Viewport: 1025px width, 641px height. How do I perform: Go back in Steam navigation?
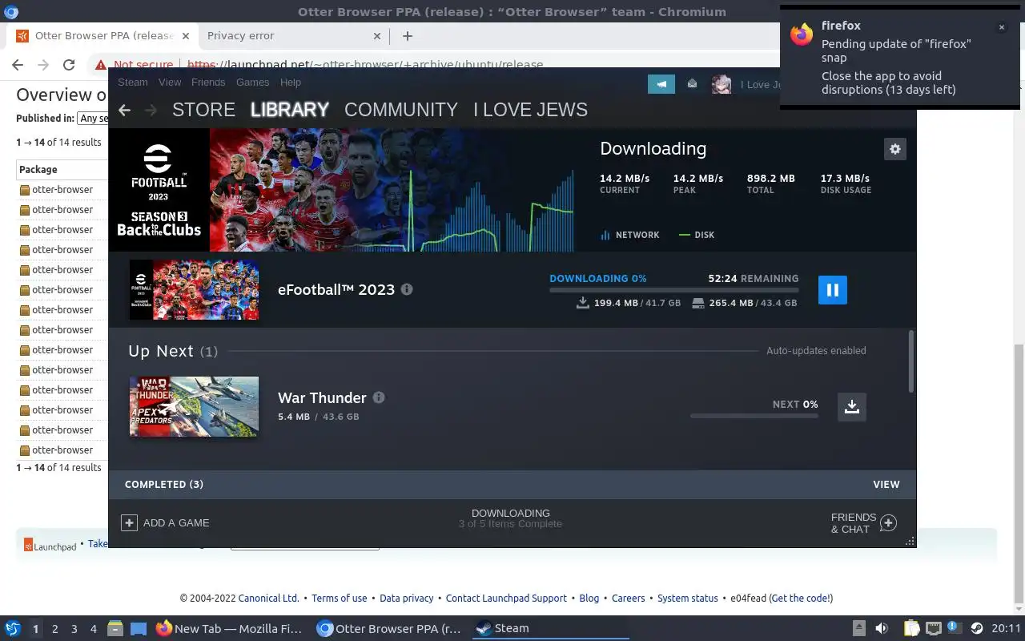pyautogui.click(x=124, y=110)
